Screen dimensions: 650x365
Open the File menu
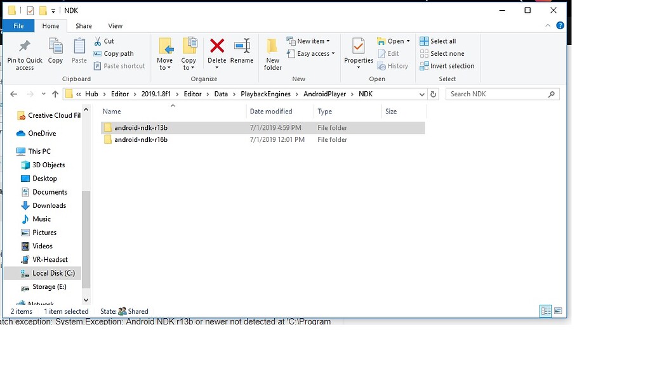pyautogui.click(x=18, y=25)
